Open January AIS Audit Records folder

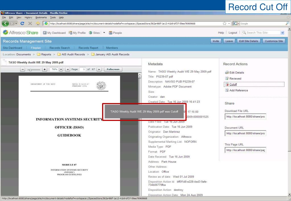click(x=110, y=55)
